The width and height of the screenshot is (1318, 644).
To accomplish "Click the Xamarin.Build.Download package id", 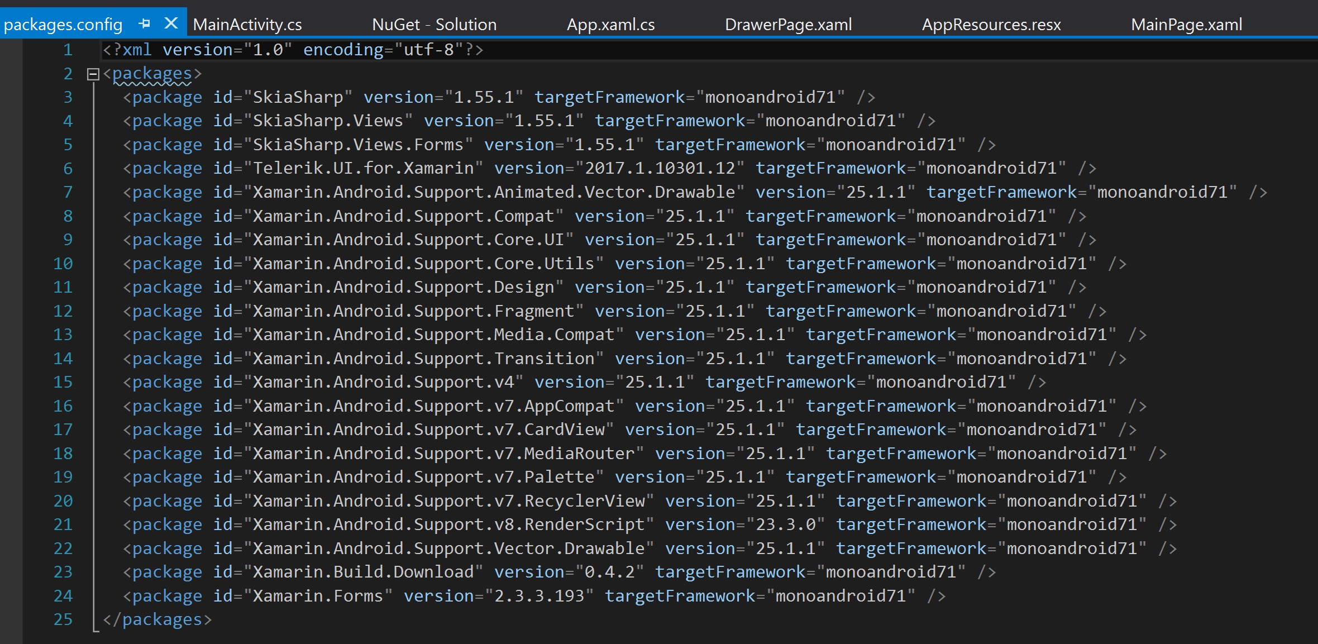I will (x=363, y=572).
